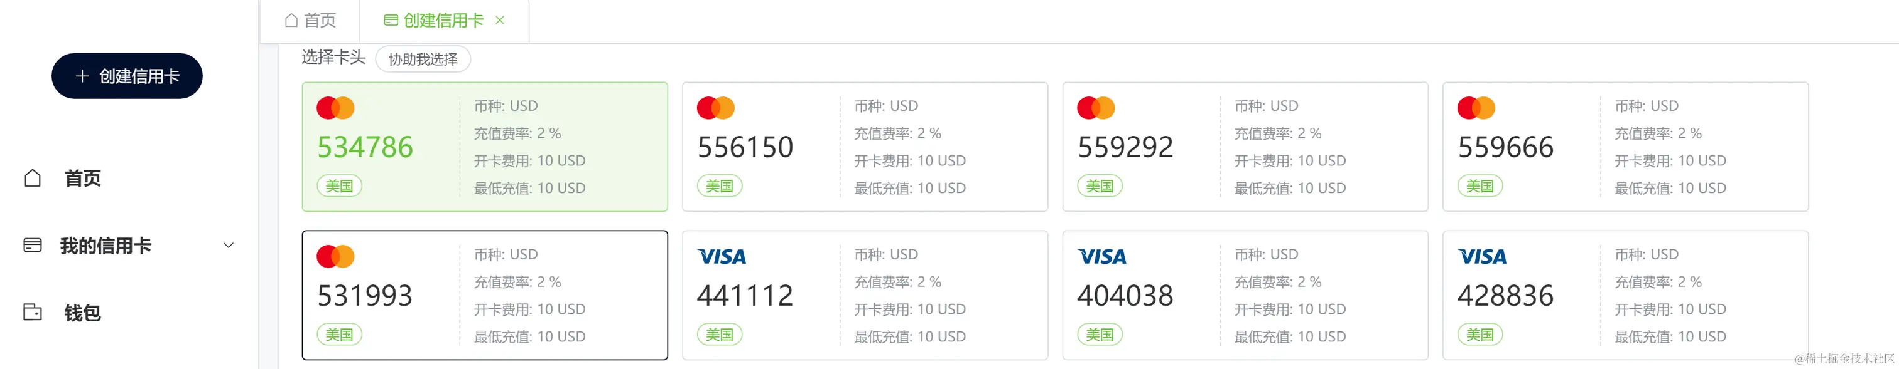Select card BIN 534786

485,146
